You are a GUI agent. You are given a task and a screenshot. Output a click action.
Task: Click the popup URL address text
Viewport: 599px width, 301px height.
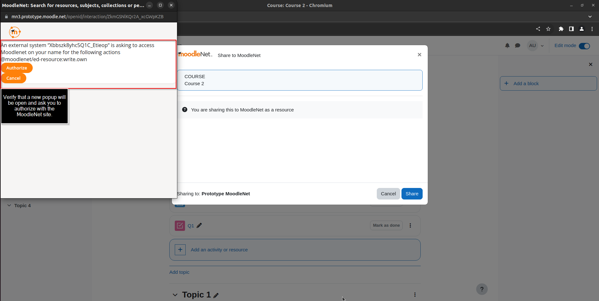point(88,17)
